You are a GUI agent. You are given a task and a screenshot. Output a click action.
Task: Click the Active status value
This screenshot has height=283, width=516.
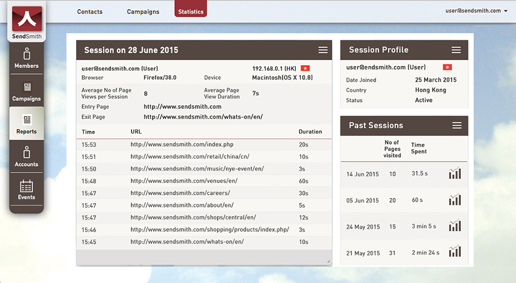pyautogui.click(x=423, y=100)
